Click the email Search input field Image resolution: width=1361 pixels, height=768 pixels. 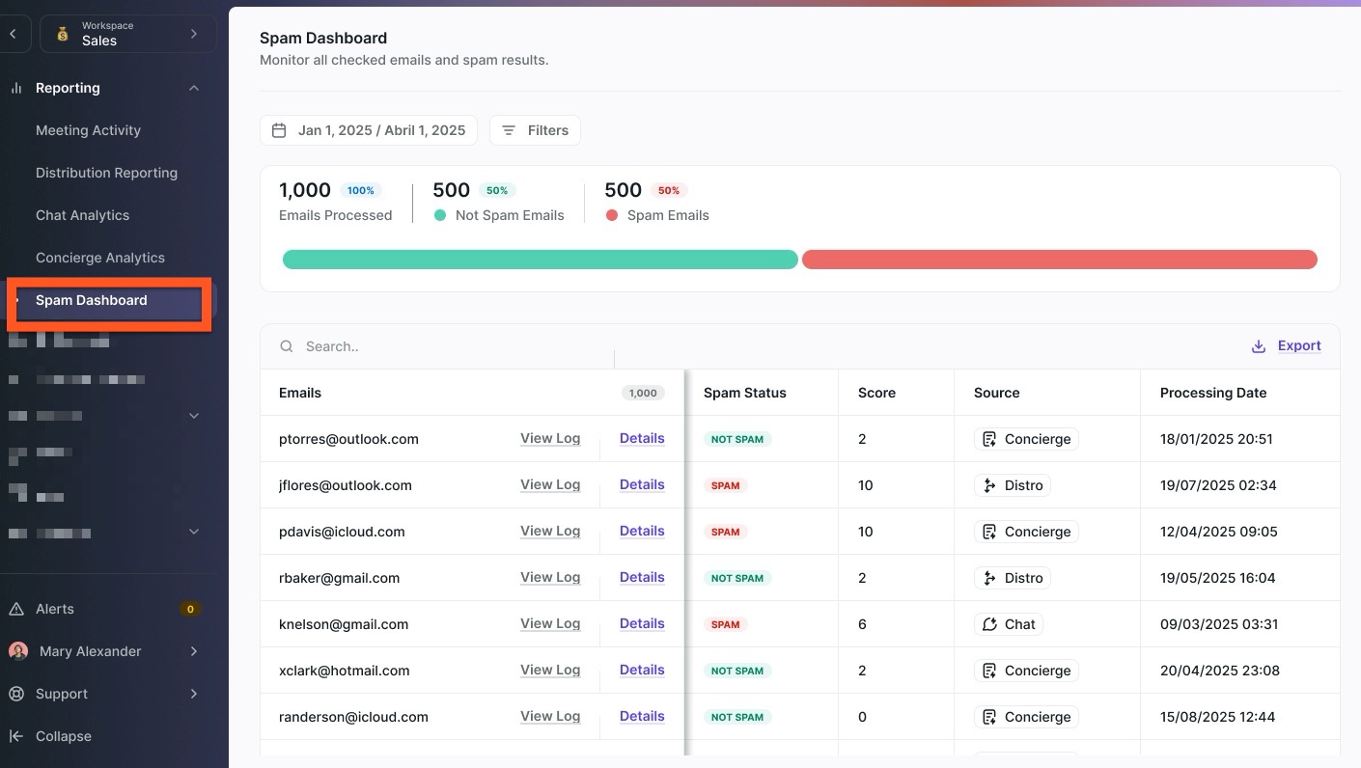[444, 346]
